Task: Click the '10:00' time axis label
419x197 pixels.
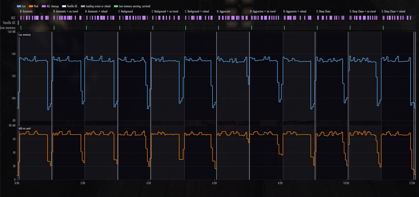Action: click(346, 183)
